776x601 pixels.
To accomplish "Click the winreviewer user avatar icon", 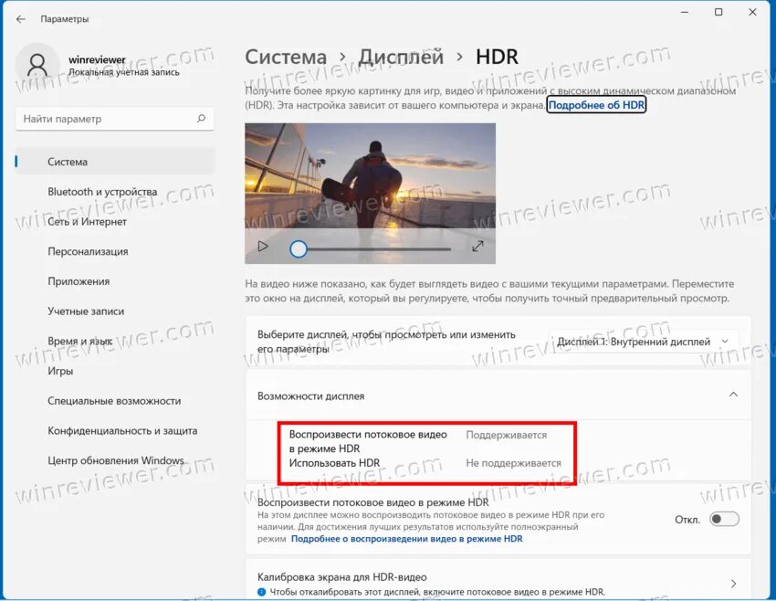I will pos(37,65).
